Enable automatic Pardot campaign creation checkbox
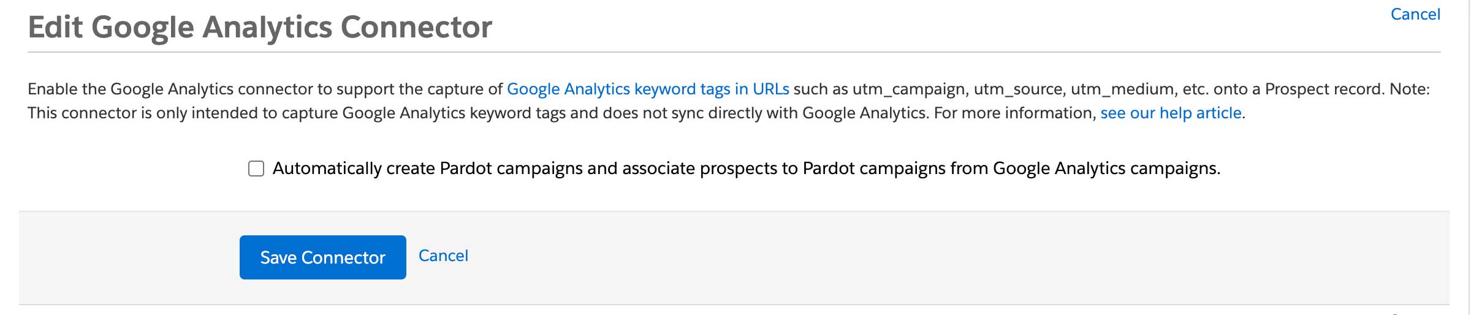The image size is (1471, 315). point(256,169)
